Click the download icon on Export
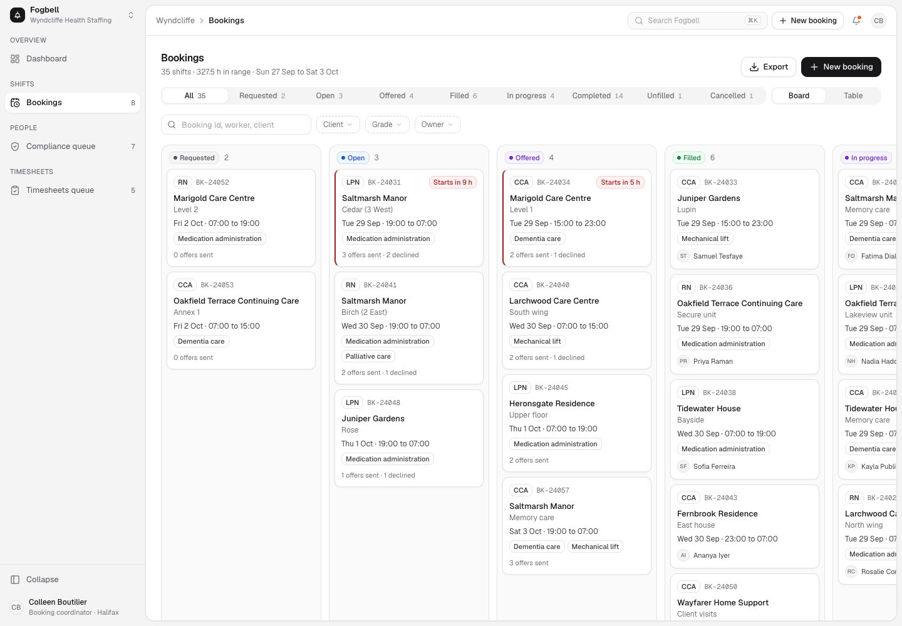 click(754, 67)
